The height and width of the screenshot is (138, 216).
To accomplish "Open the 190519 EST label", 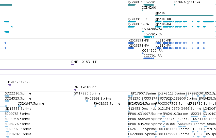I will [x=198, y=129].
